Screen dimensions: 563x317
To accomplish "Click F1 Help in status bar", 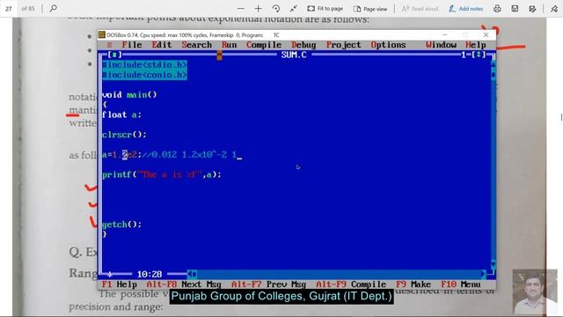I will (120, 284).
